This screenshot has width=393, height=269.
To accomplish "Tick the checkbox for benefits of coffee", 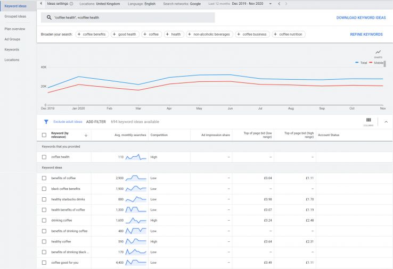I will (44, 178).
